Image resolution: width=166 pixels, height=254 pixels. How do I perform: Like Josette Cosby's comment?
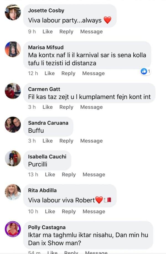pos(48,31)
